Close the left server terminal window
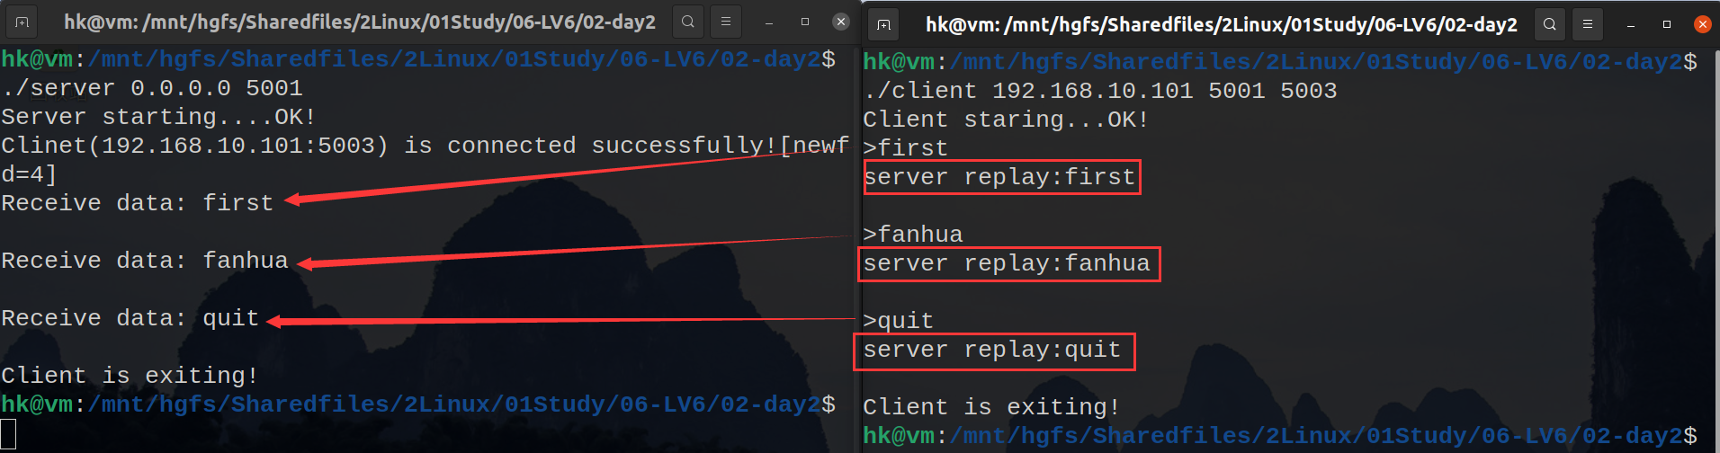 pyautogui.click(x=841, y=22)
